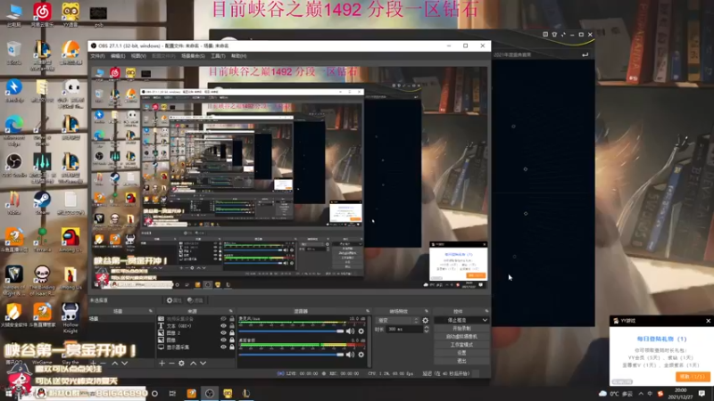Open 麦克风/Aux audio settings gear
Image resolution: width=714 pixels, height=401 pixels.
(361, 331)
